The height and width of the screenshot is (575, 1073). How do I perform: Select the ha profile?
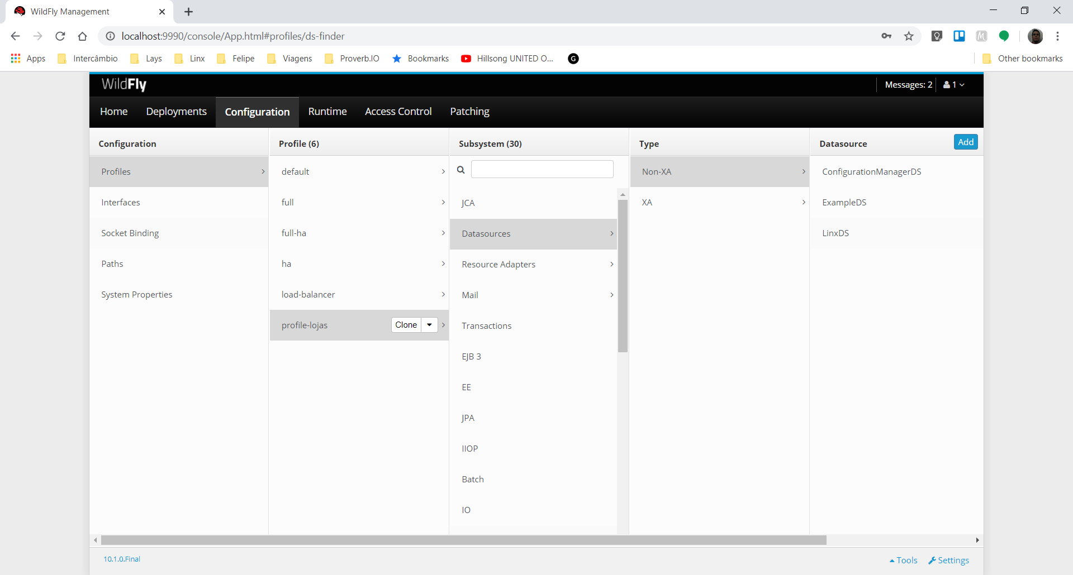click(359, 263)
